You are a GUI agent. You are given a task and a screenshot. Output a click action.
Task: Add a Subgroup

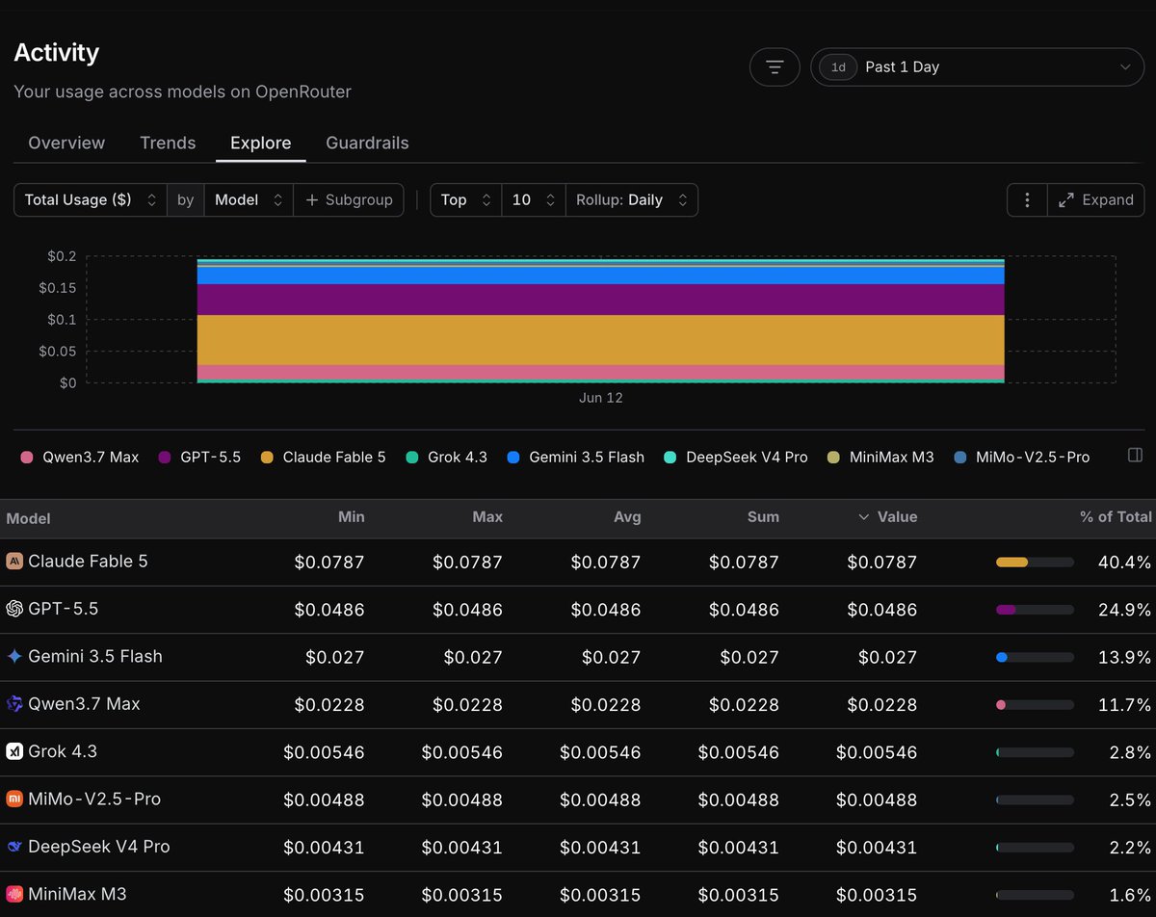349,199
